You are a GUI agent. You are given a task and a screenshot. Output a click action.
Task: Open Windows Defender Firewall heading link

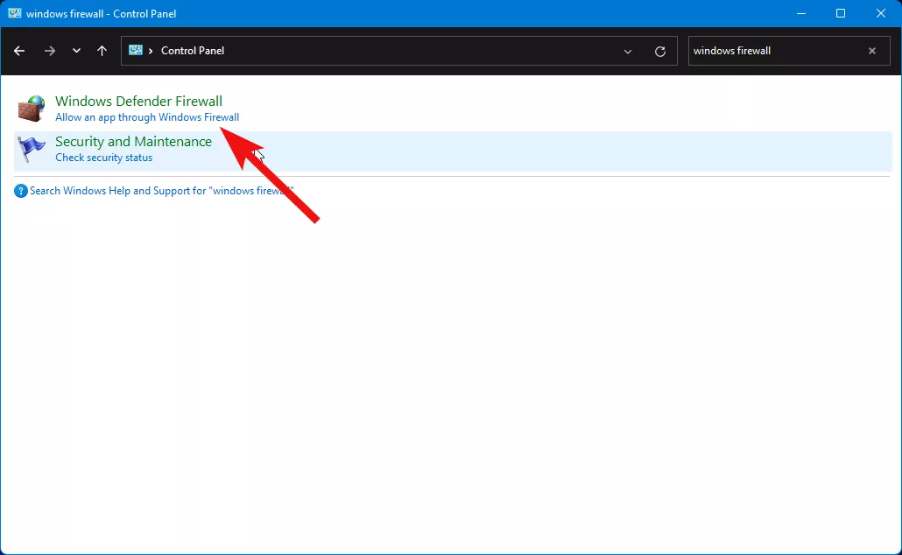[x=138, y=101]
